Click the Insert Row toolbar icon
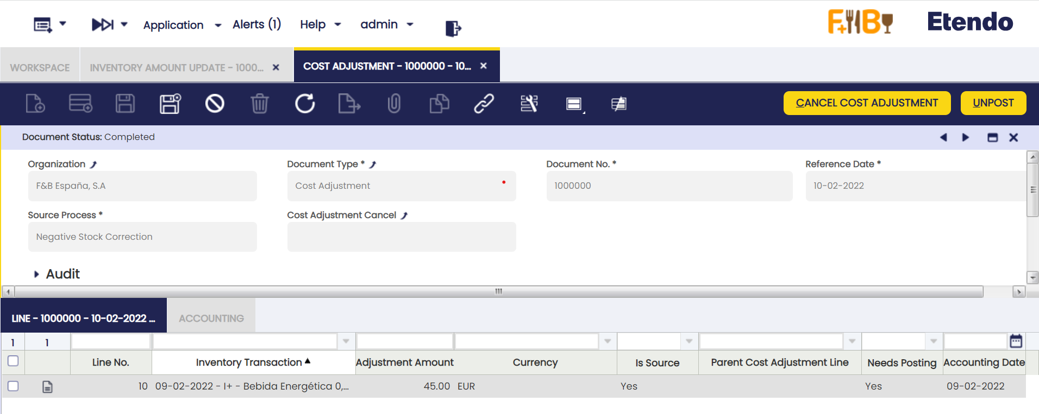 pyautogui.click(x=80, y=103)
